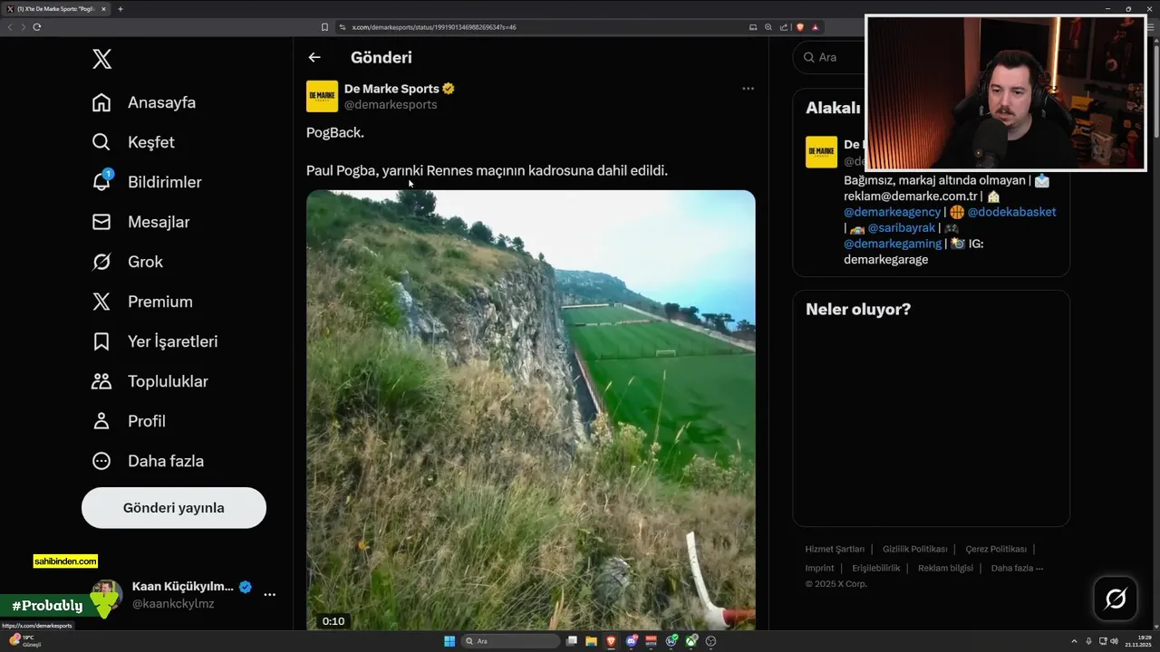The height and width of the screenshot is (652, 1160).
Task: Go back with the Gönderi arrow
Action: click(x=314, y=57)
